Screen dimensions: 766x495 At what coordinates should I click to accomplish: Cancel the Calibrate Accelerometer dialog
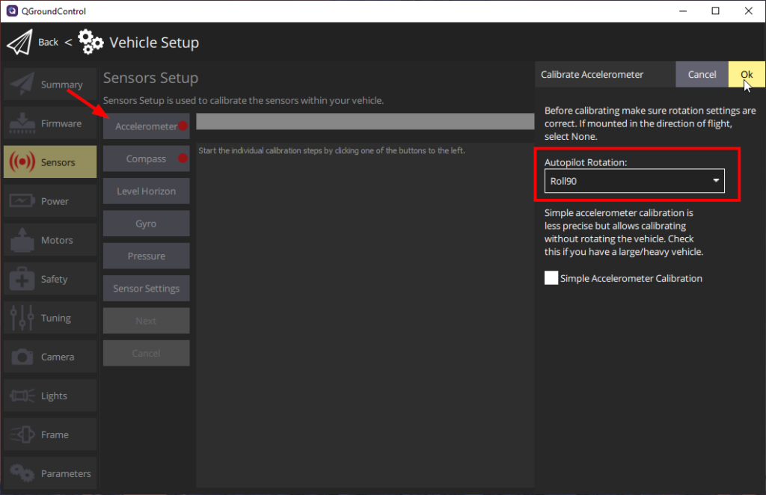[702, 74]
